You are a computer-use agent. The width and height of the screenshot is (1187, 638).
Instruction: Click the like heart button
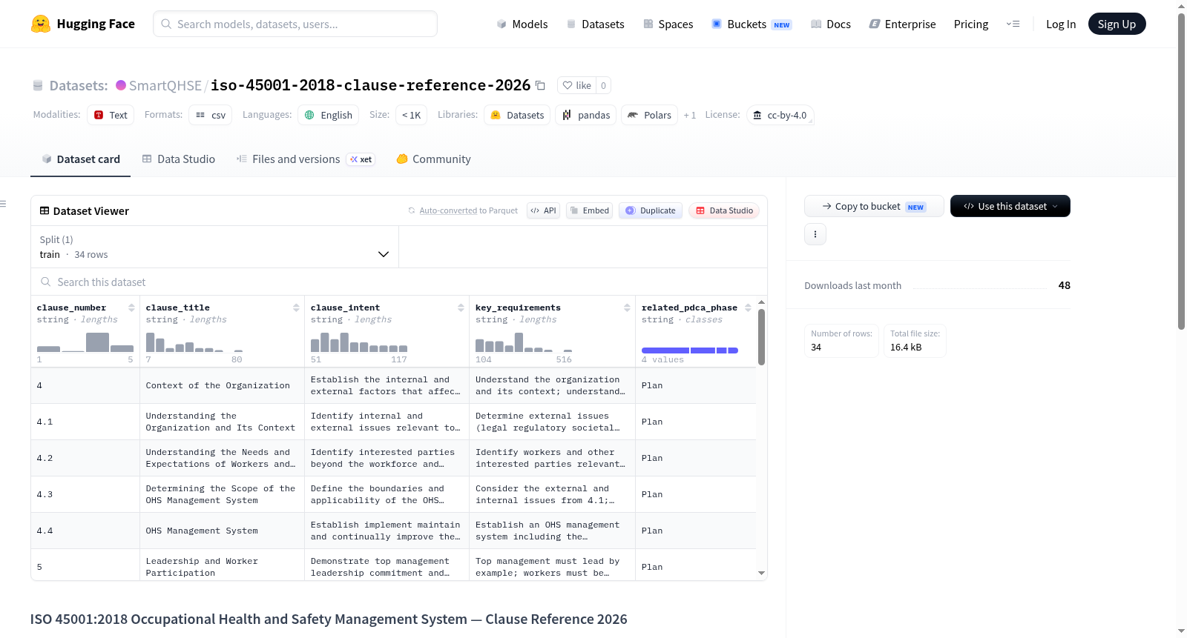point(576,85)
